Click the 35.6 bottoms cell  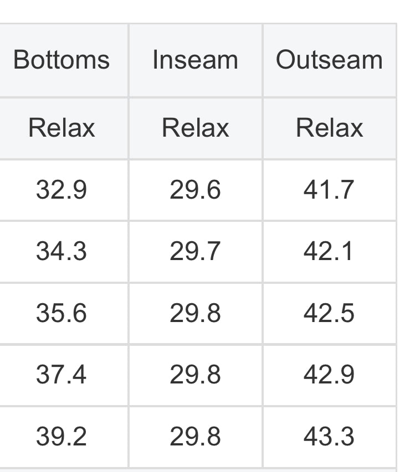[62, 313]
